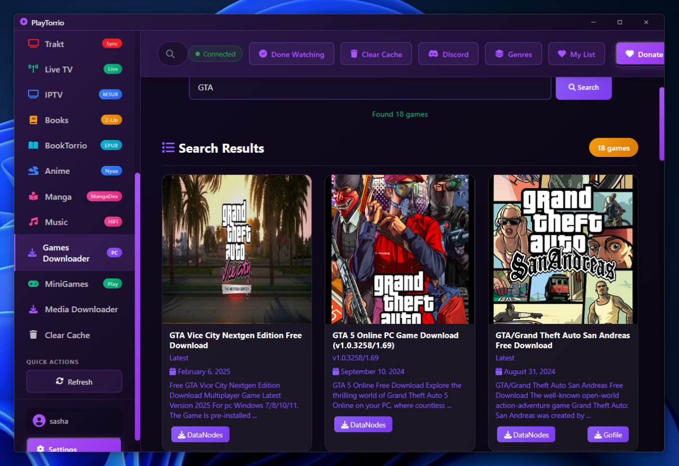679x466 pixels.
Task: Download San Andreas via Gofile
Action: click(607, 435)
